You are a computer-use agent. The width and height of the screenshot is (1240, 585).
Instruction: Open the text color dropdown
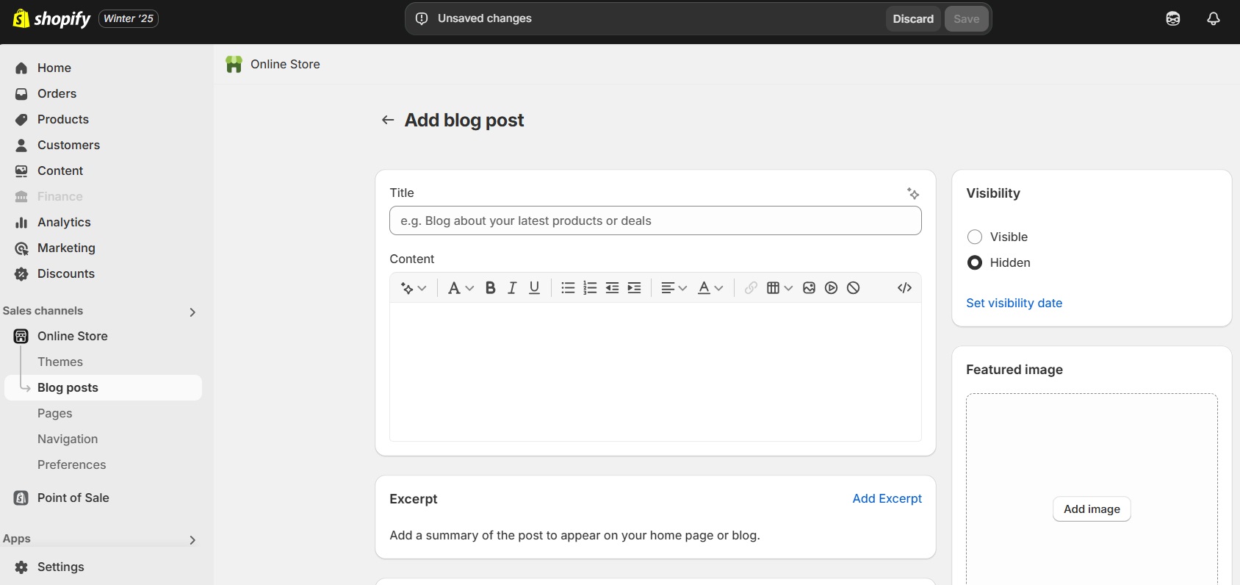[710, 288]
